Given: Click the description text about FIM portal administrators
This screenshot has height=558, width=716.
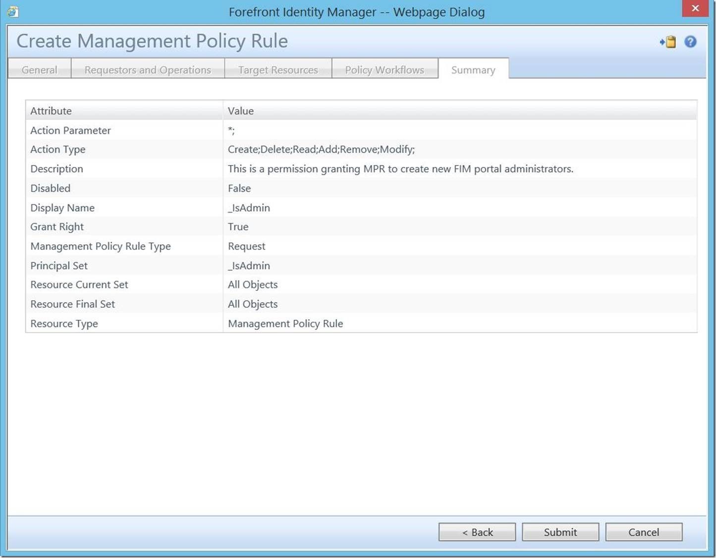Looking at the screenshot, I should click(400, 169).
